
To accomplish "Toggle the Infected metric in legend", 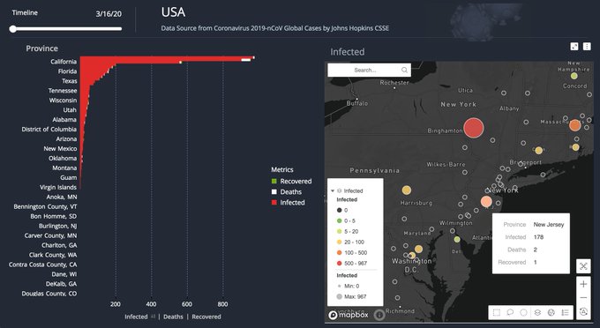I will coord(289,203).
